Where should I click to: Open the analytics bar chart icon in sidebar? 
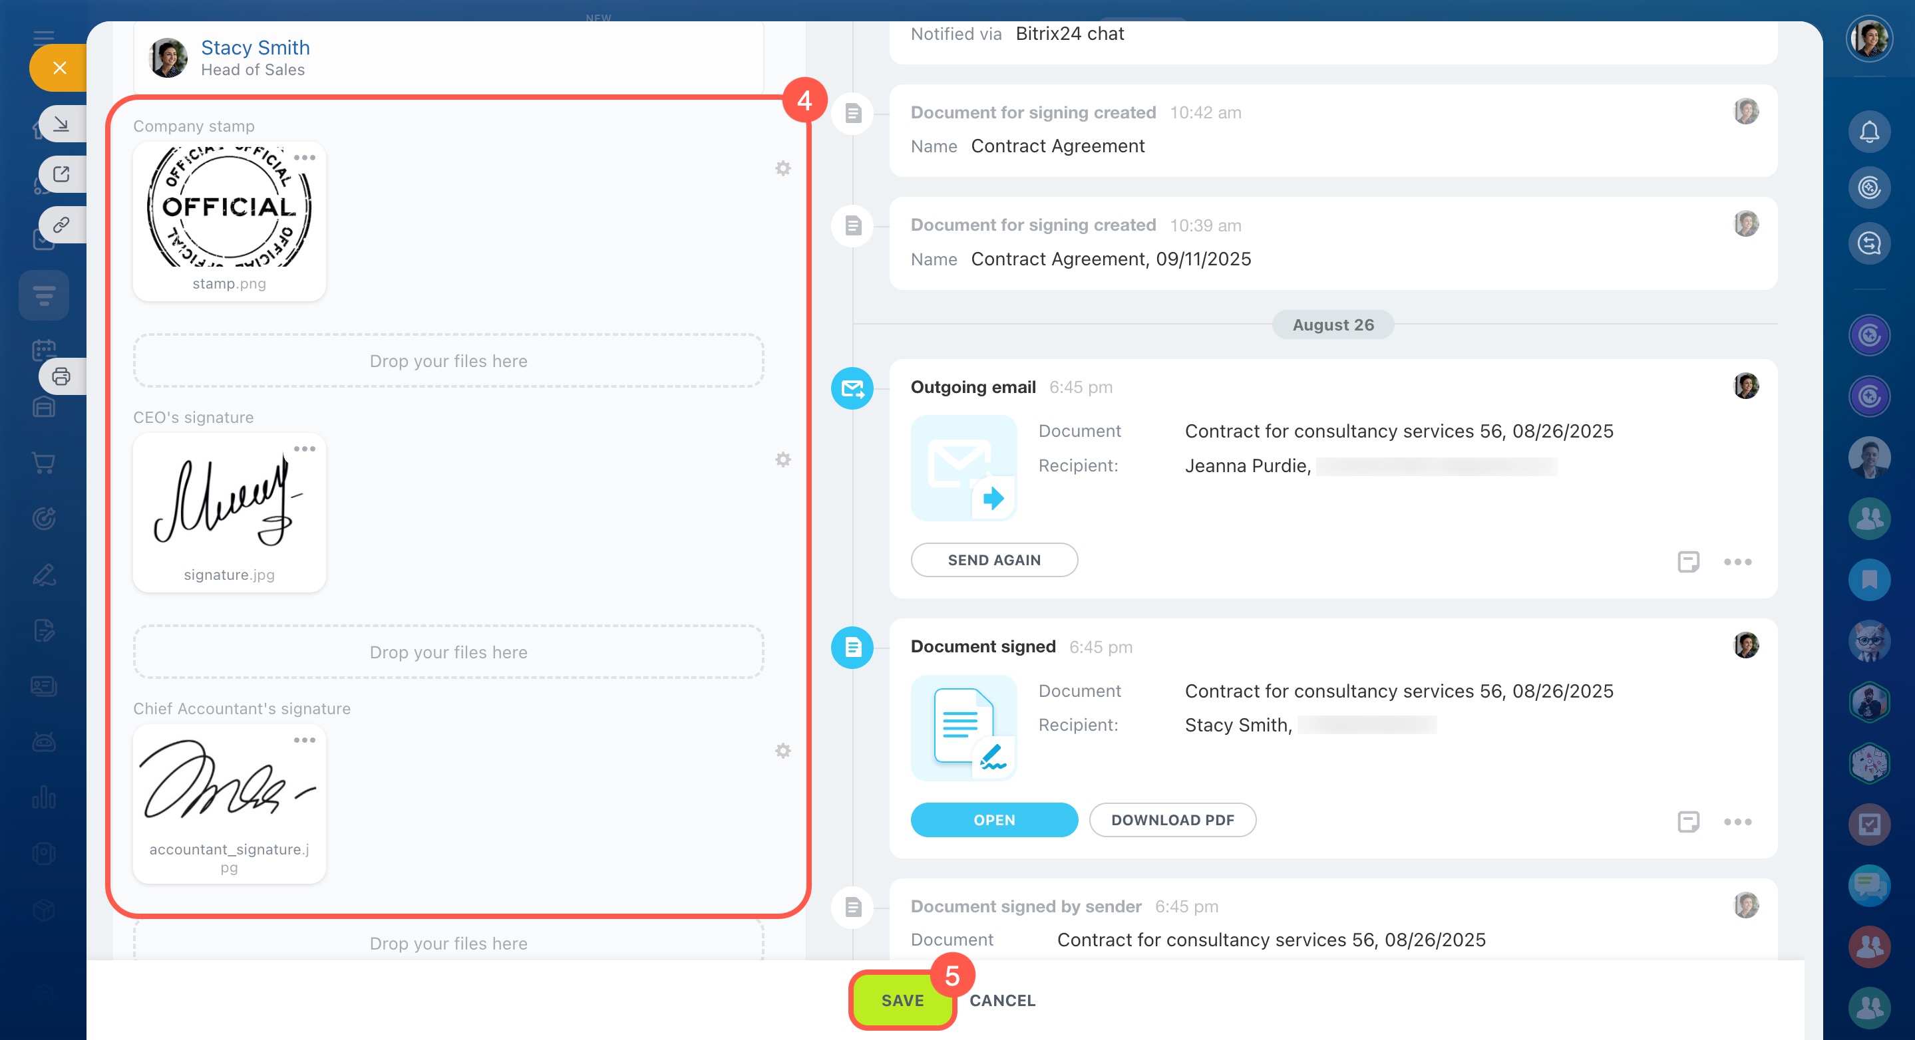(44, 797)
